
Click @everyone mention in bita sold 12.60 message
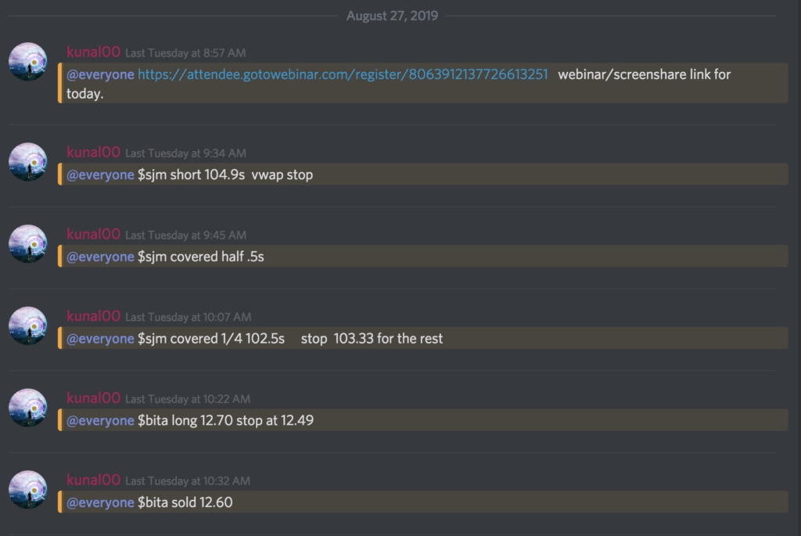point(100,502)
